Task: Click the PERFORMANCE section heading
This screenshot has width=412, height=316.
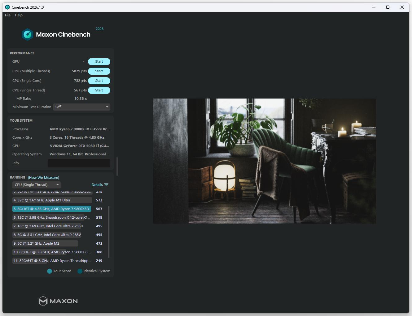Action: (x=22, y=53)
